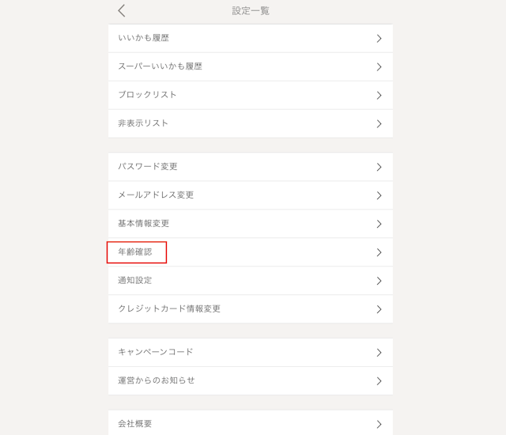Tap chevron beside クレジットカード情報変更
The height and width of the screenshot is (435, 506).
click(x=379, y=309)
